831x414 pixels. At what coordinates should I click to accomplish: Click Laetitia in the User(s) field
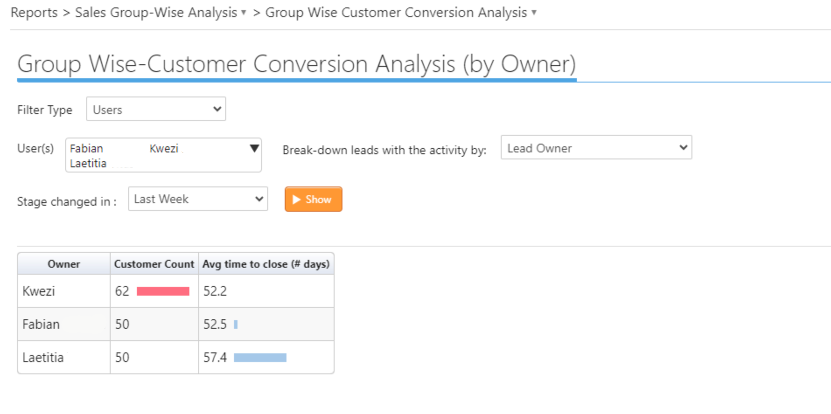coord(88,163)
